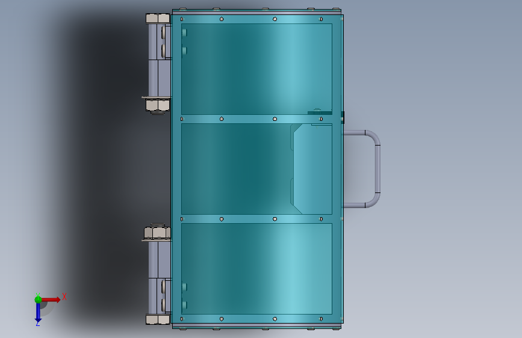This screenshot has width=522, height=338.
Task: Pick the hex nut at the bottom of the lower hinge
Action: pyautogui.click(x=158, y=320)
